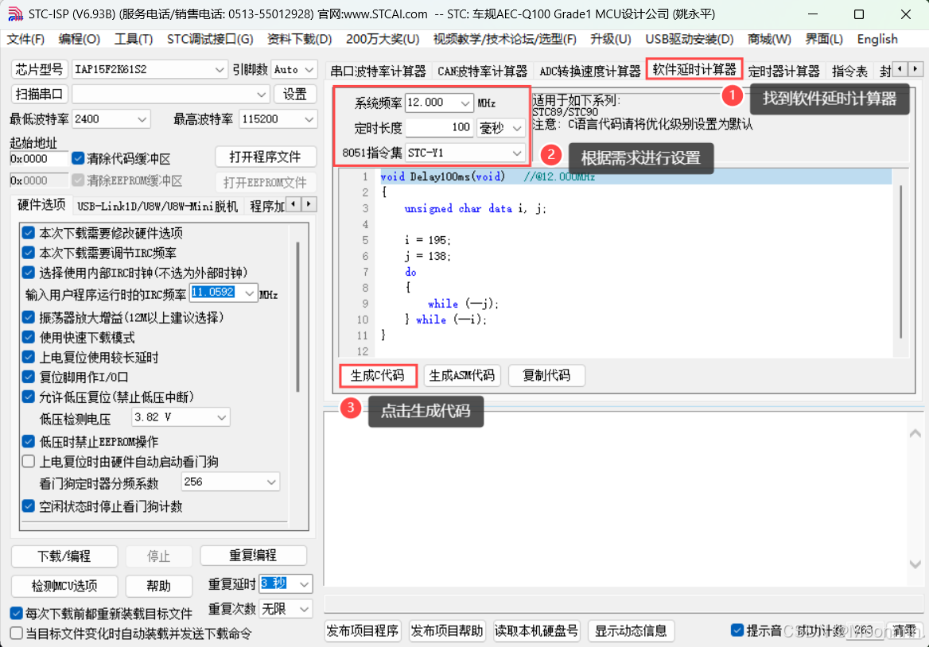Toggle 允许低压复位 checkbox
Image resolution: width=929 pixels, height=647 pixels.
(x=29, y=397)
